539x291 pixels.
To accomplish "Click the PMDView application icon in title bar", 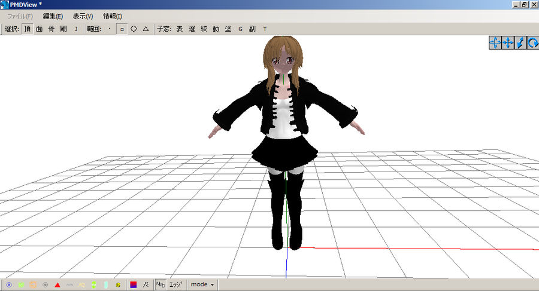I will coord(4,4).
